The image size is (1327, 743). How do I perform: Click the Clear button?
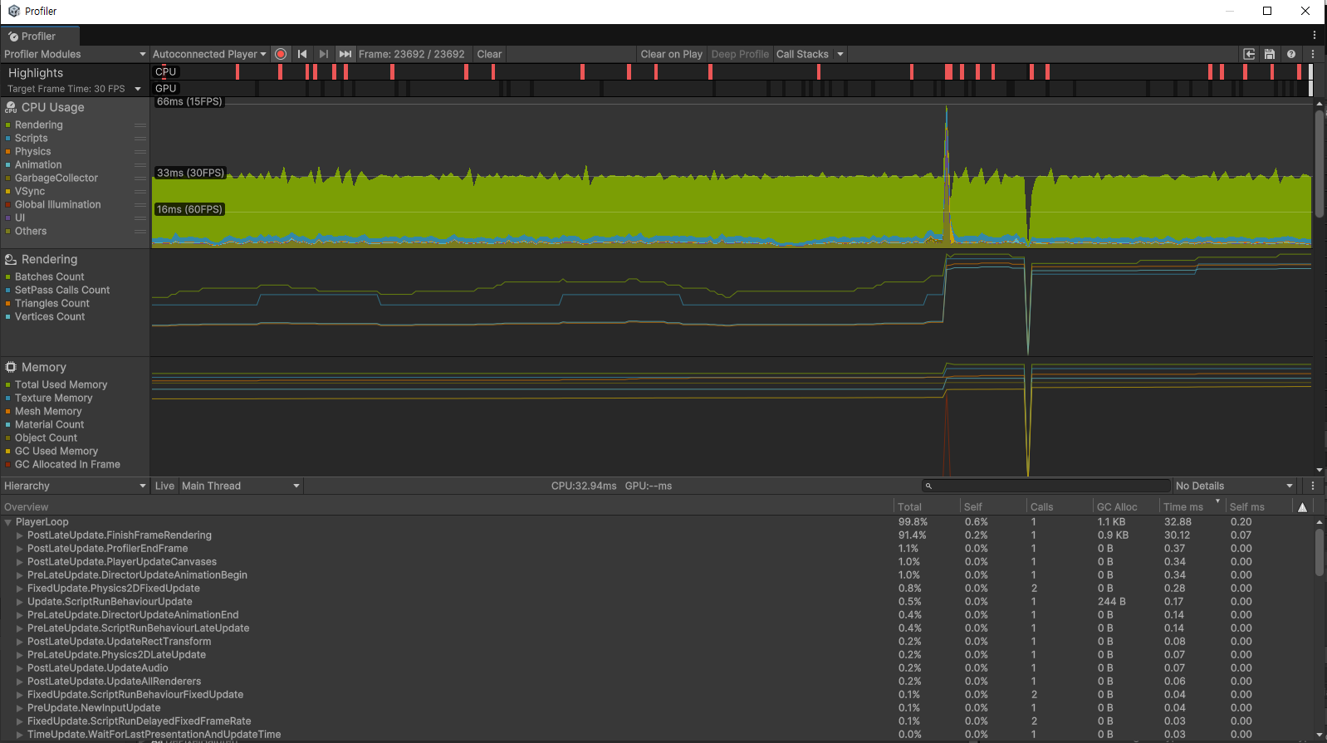click(489, 54)
